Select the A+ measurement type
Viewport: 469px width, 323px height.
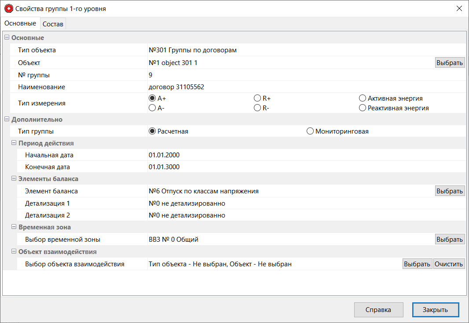pyautogui.click(x=153, y=98)
